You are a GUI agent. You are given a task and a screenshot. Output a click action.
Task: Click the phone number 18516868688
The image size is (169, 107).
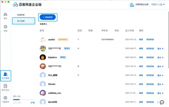[107, 40]
